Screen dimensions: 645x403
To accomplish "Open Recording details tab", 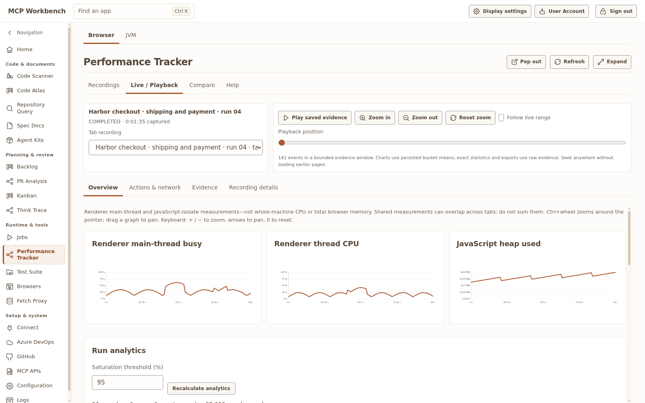I will pos(253,187).
